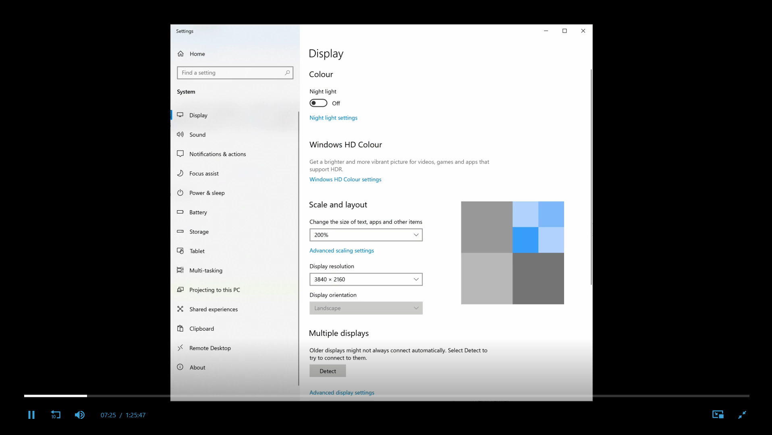Select Display in the System menu
Viewport: 772px width, 435px height.
click(x=235, y=115)
